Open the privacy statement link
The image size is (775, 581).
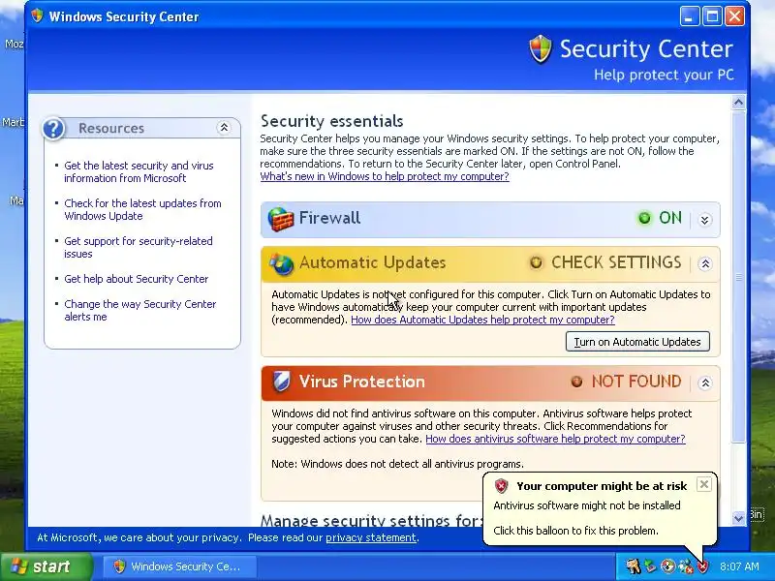click(x=371, y=537)
